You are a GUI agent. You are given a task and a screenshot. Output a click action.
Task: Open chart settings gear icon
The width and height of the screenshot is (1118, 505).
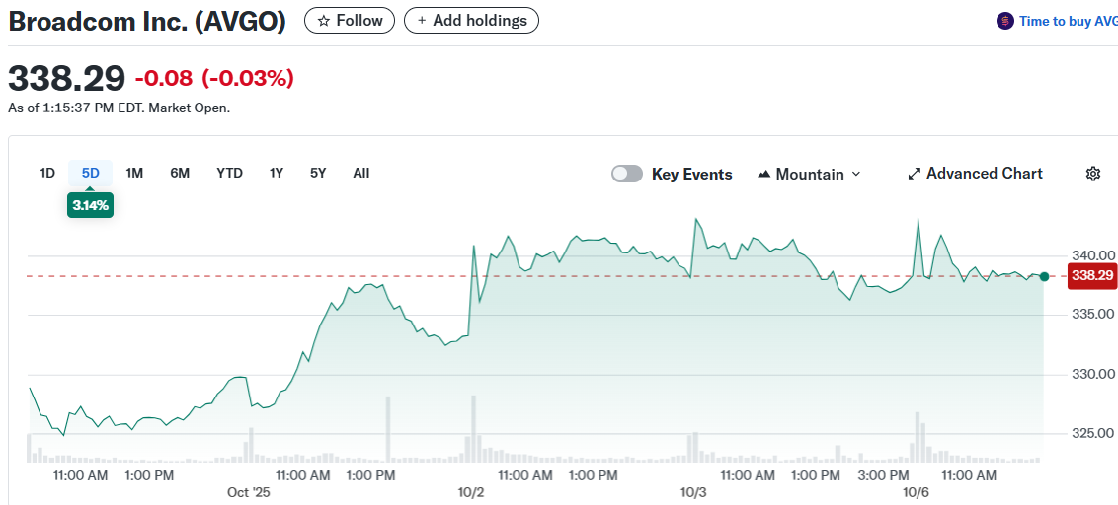pos(1092,174)
